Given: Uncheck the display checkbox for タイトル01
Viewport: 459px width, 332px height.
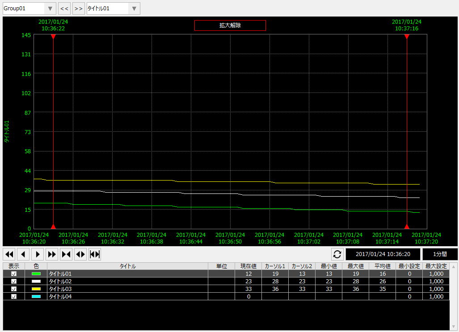Looking at the screenshot, I should click(x=14, y=274).
